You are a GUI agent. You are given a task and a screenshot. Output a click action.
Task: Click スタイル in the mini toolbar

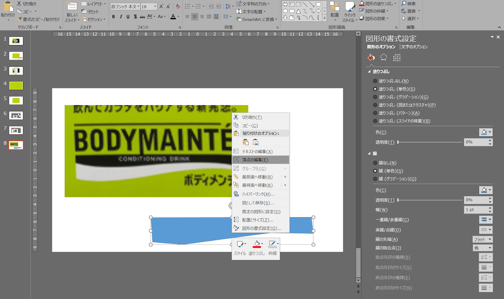(240, 248)
